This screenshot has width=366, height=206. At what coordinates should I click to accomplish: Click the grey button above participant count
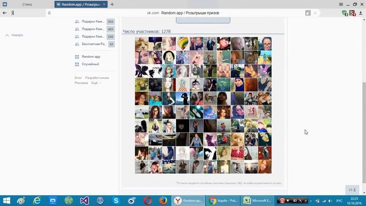[203, 21]
